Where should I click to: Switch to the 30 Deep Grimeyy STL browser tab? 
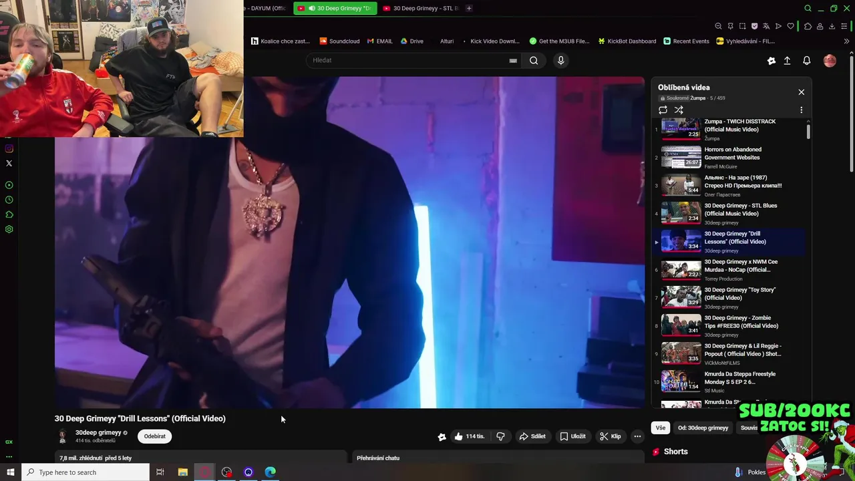point(420,8)
